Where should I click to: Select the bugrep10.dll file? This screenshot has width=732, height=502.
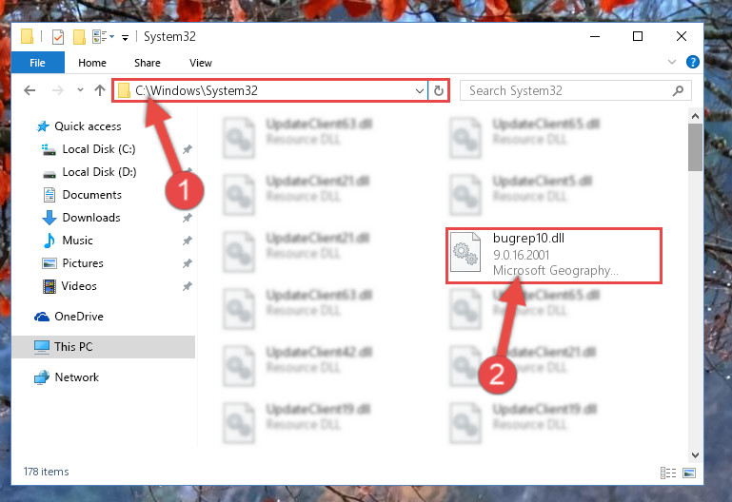(x=554, y=256)
